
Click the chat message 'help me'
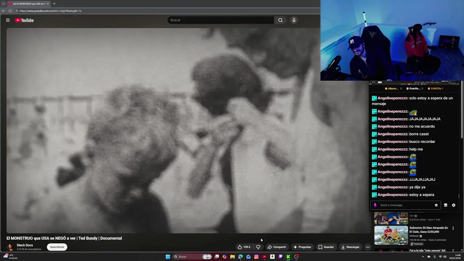(x=416, y=149)
